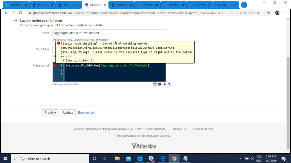
Task: Click the browser address bar URL
Action: point(148,13)
